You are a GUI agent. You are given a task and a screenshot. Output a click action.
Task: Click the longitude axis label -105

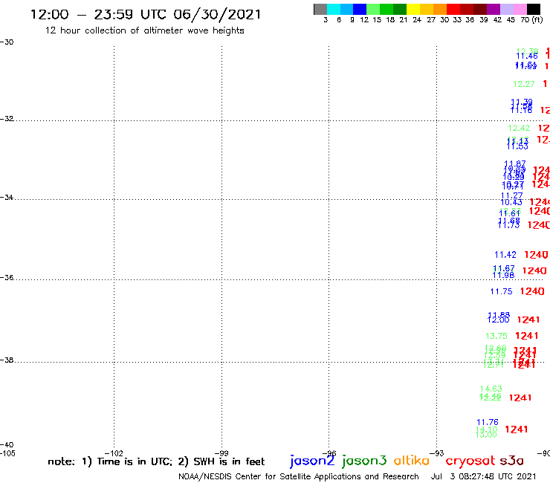click(7, 453)
